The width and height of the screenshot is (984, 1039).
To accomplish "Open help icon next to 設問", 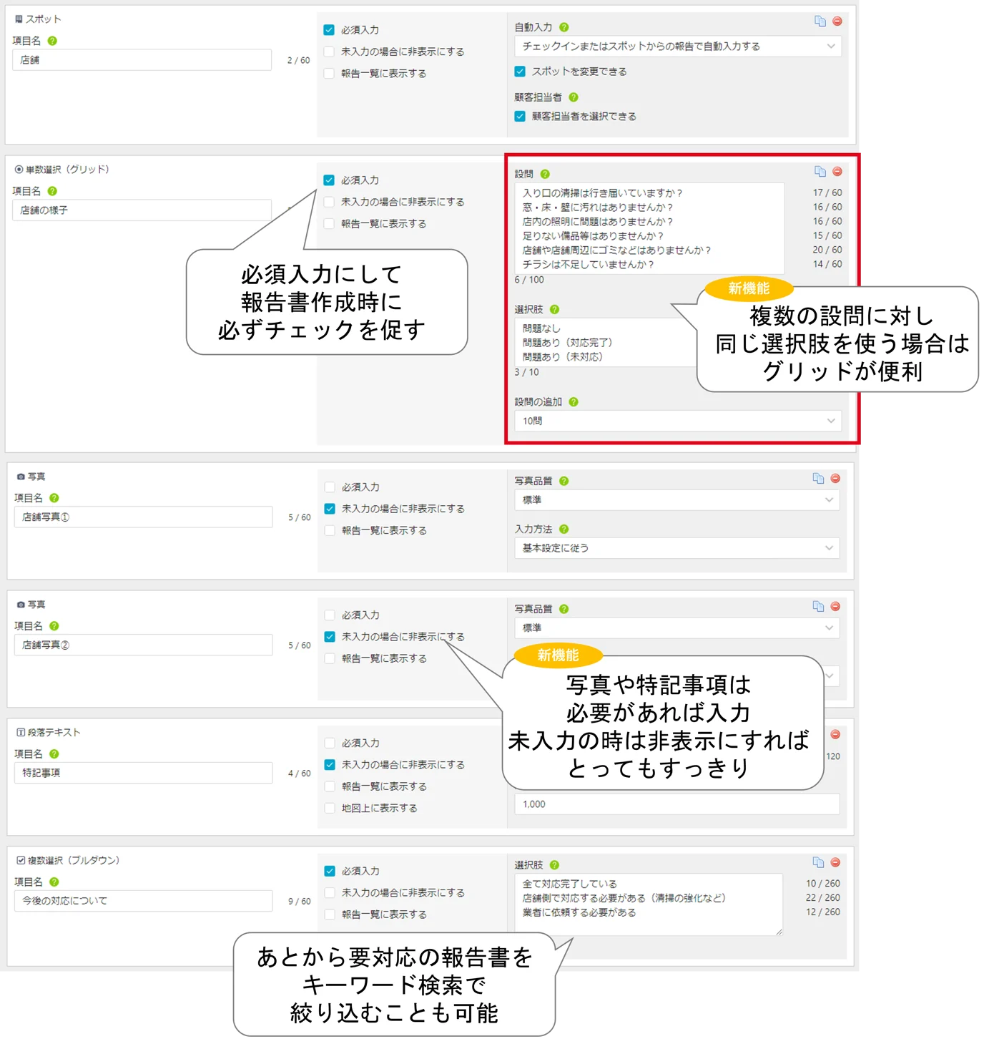I will point(545,174).
